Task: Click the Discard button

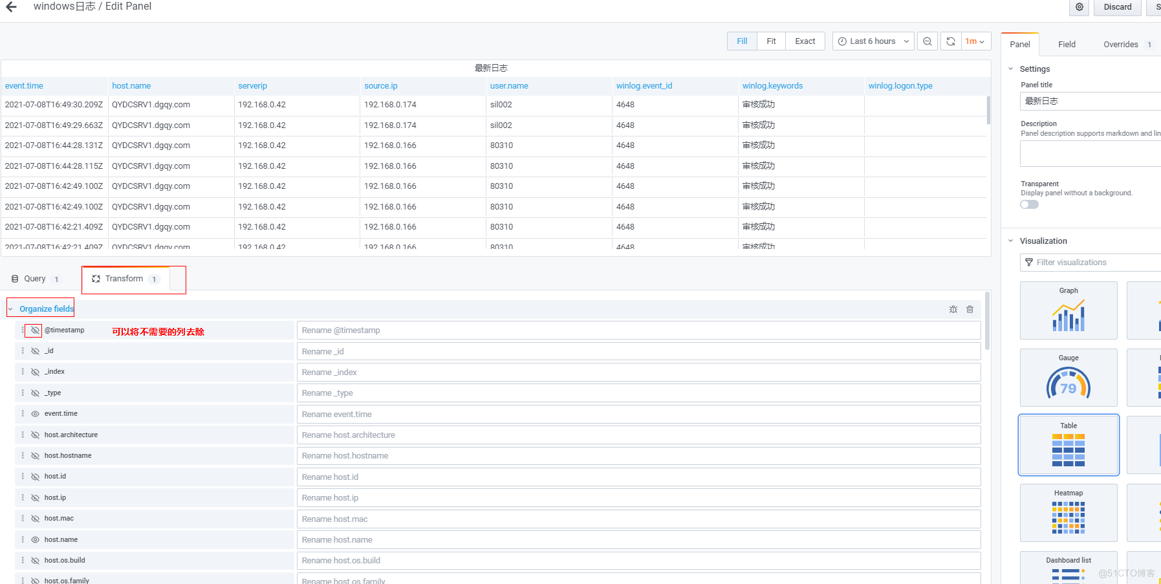Action: click(1118, 7)
